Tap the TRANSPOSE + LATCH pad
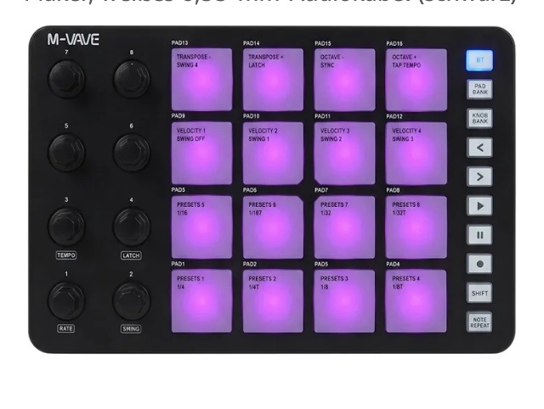The image size is (544, 409). (x=273, y=80)
